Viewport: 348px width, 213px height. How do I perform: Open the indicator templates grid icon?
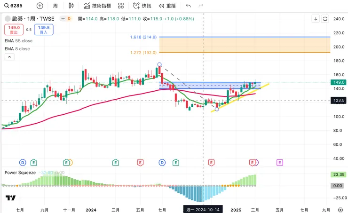[x=121, y=6]
